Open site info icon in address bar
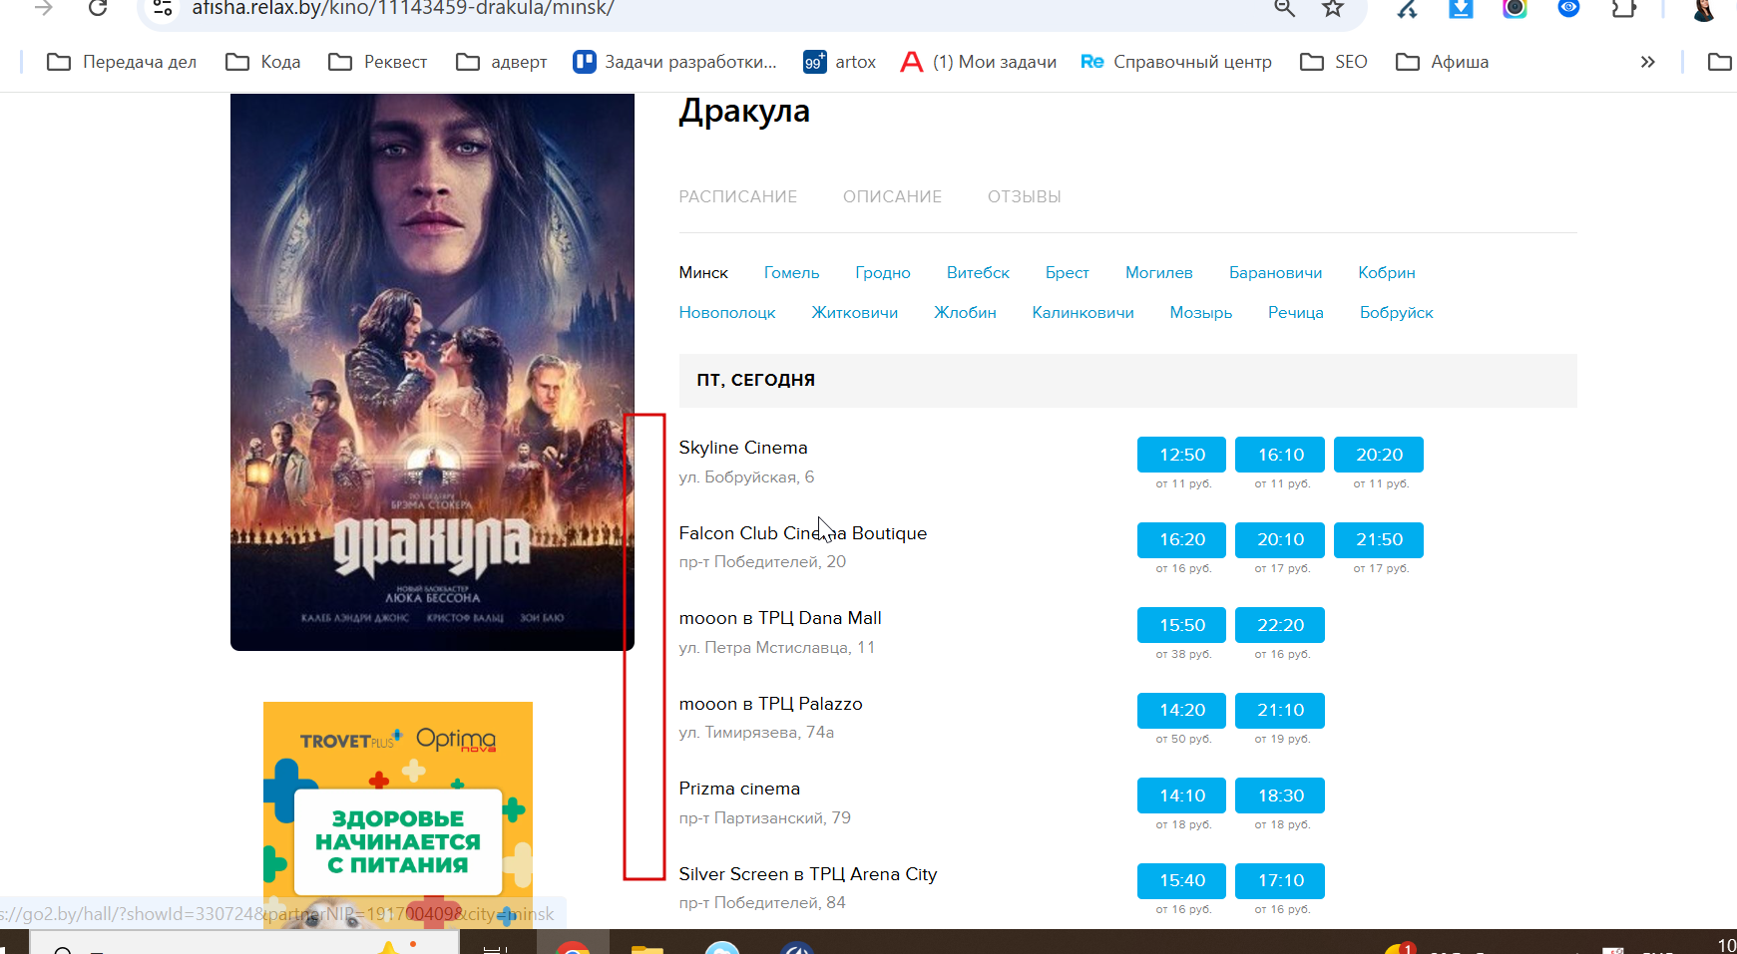This screenshot has height=954, width=1737. pos(163,9)
